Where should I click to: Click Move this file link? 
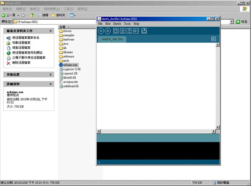pyautogui.click(x=21, y=43)
